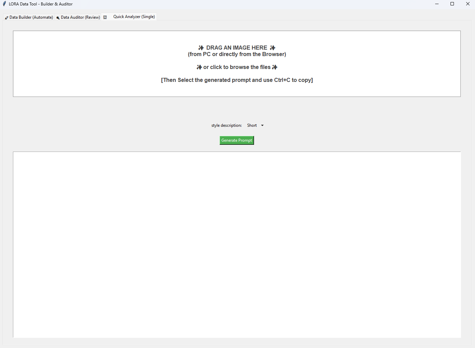Open the style description dropdown
This screenshot has height=348, width=475.
(255, 125)
